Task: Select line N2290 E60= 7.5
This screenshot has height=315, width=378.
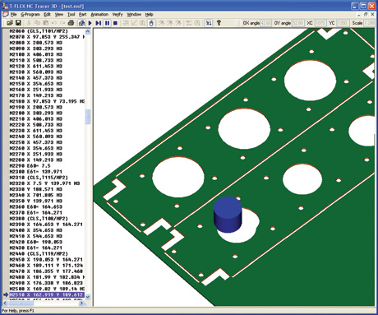Action: pyautogui.click(x=30, y=166)
